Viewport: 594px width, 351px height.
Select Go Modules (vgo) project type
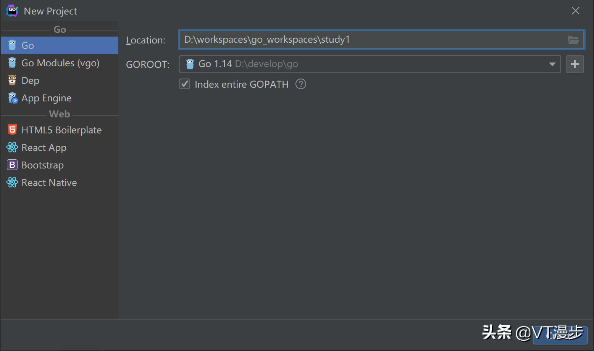click(59, 63)
